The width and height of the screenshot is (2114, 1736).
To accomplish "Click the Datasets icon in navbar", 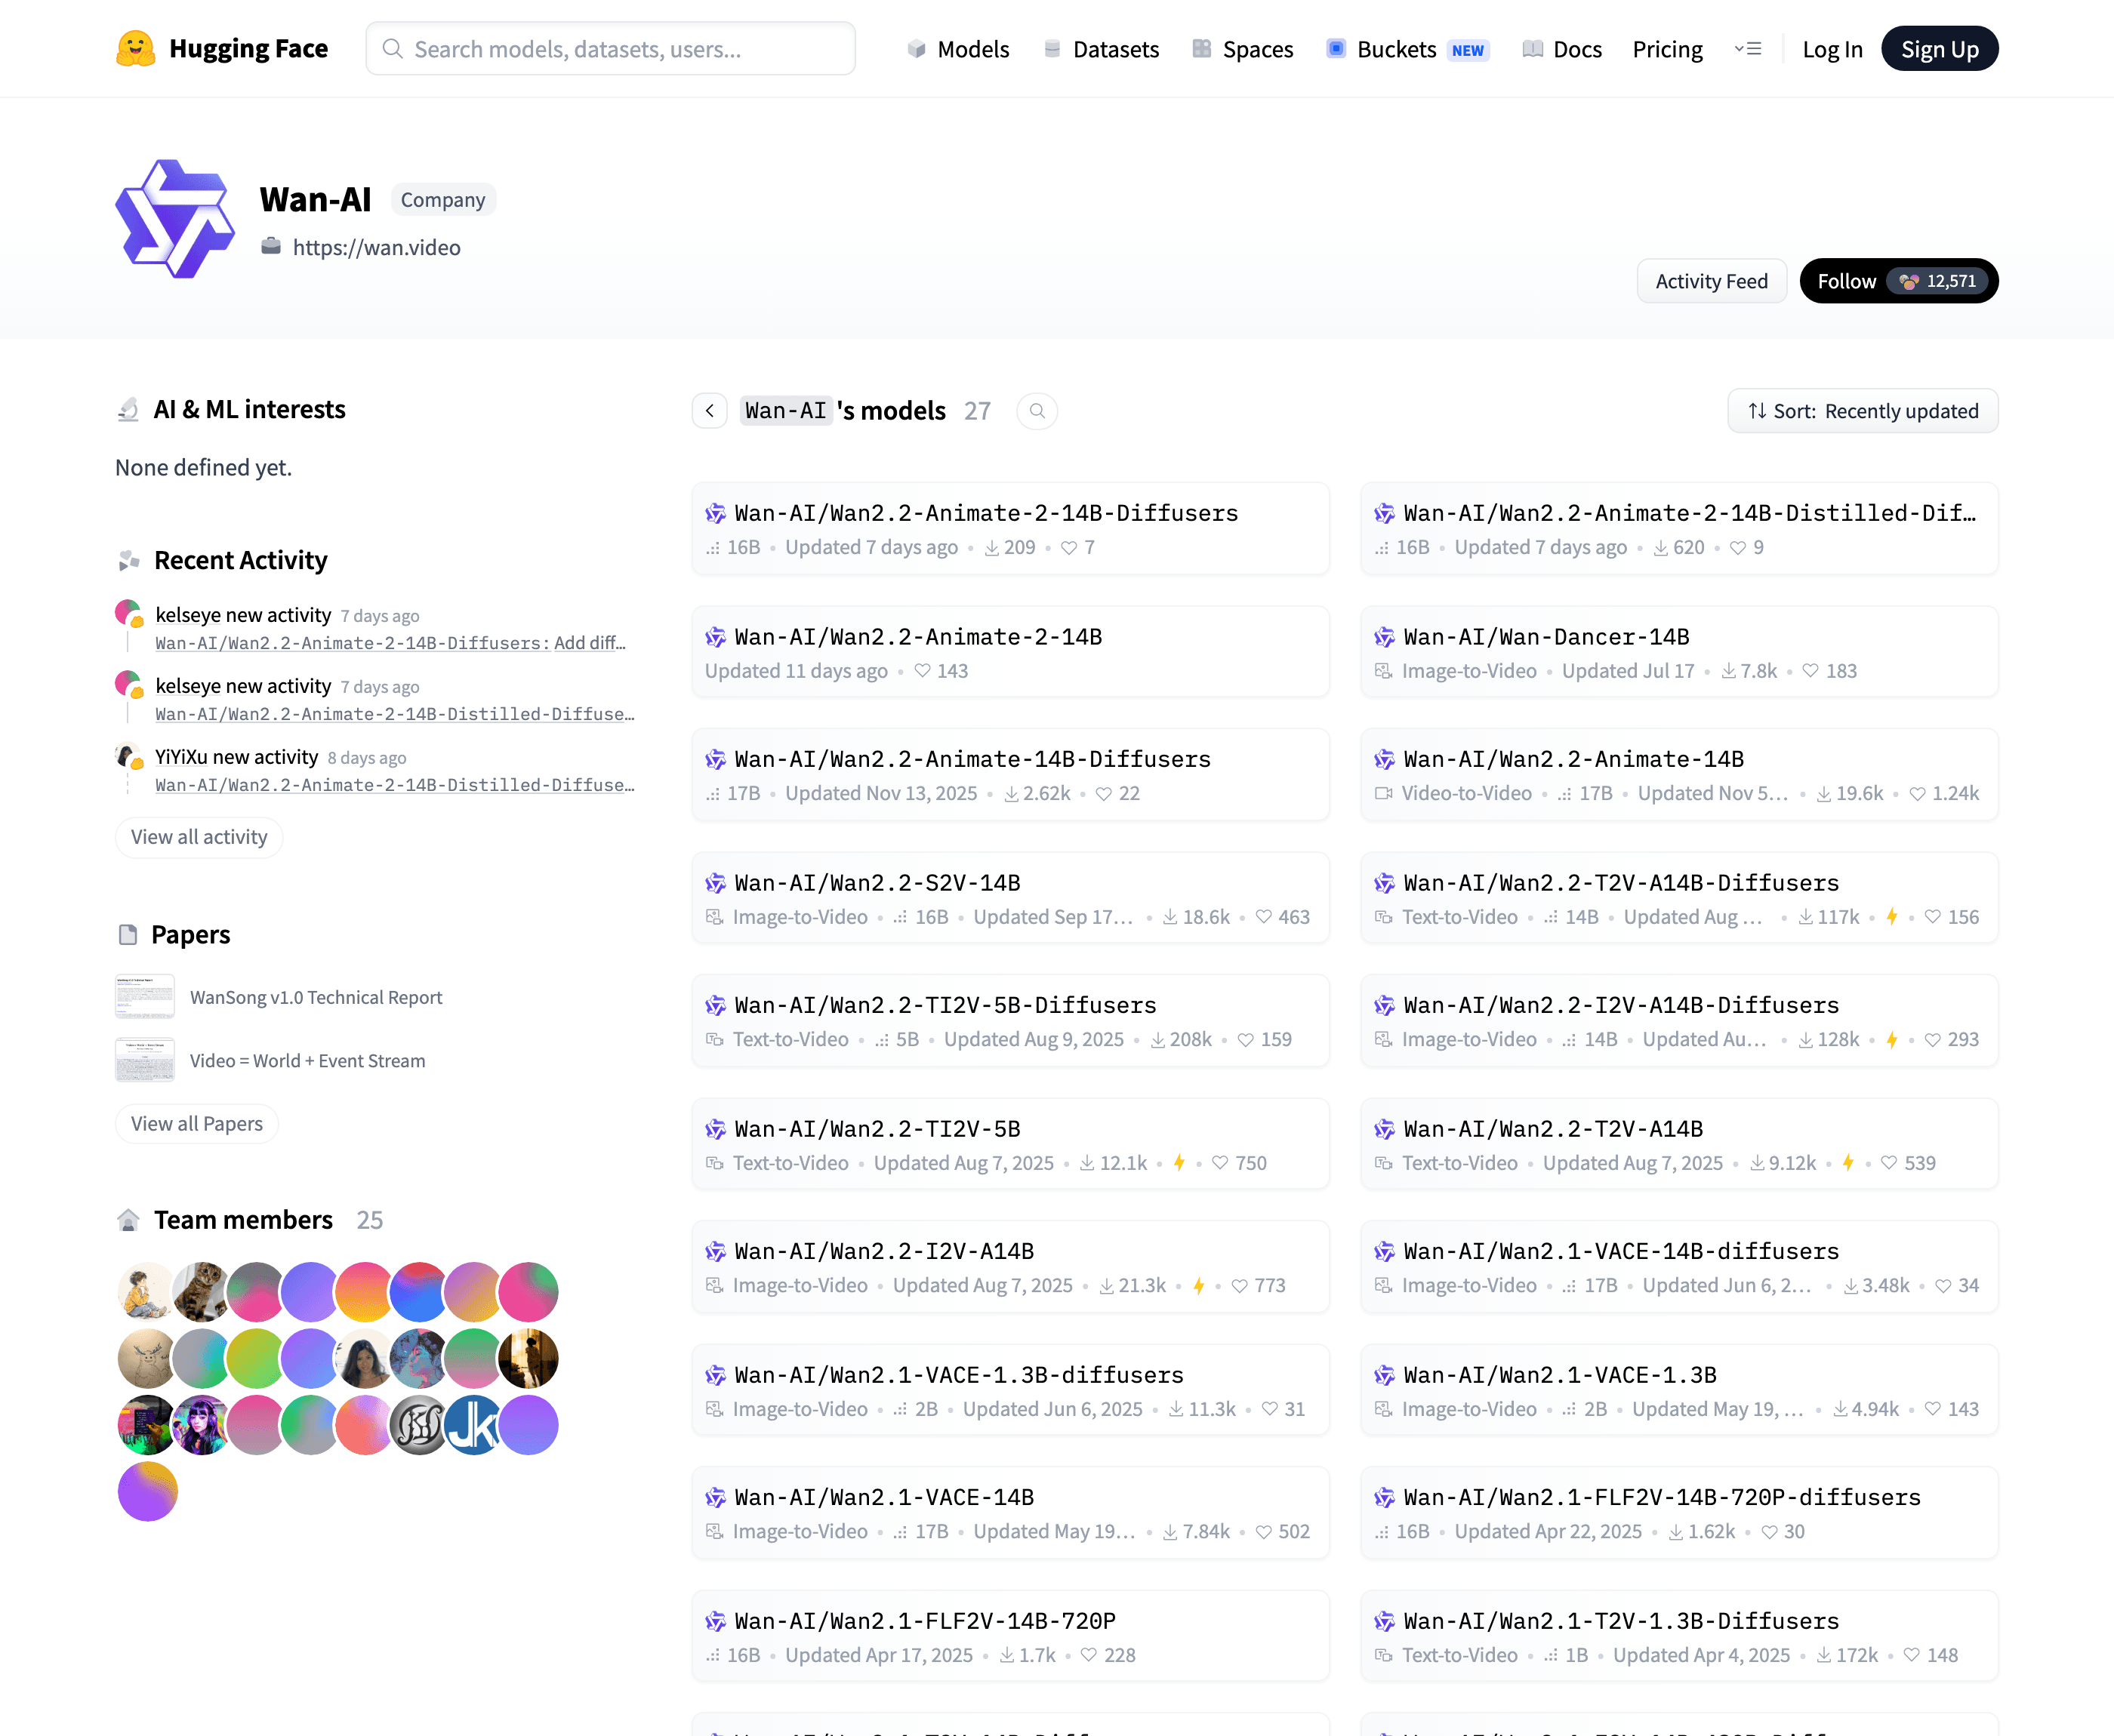I will click(x=1052, y=49).
